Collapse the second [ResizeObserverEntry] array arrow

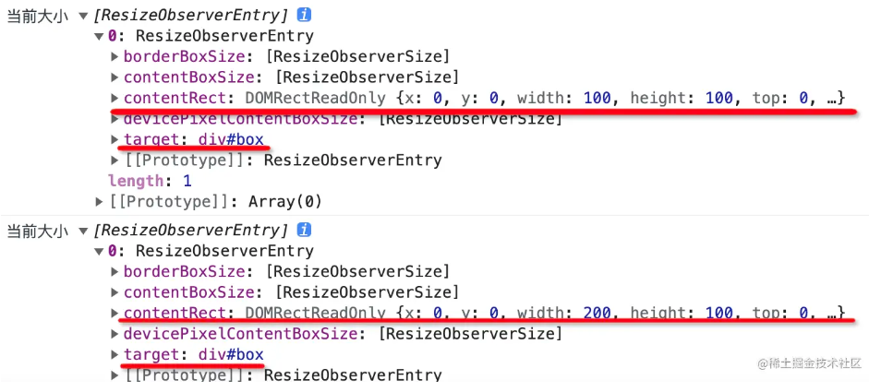[x=85, y=231]
